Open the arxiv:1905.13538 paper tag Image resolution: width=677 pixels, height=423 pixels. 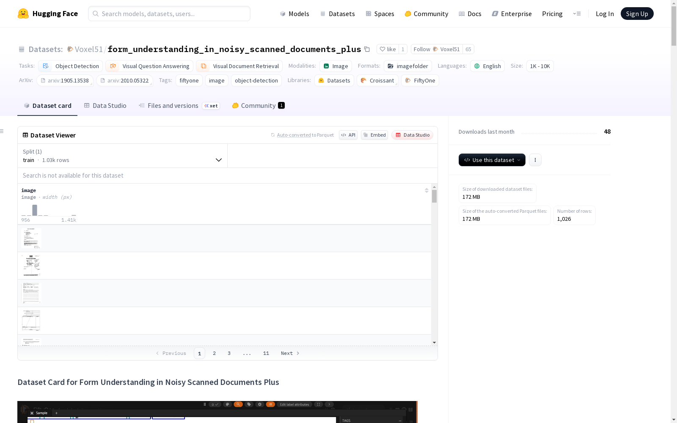(x=65, y=80)
